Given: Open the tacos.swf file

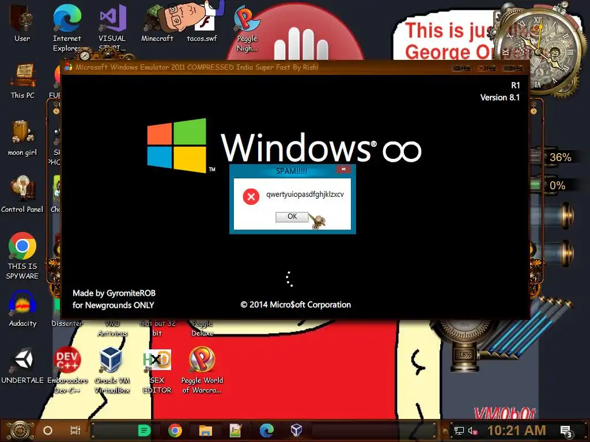Looking at the screenshot, I should 202,24.
